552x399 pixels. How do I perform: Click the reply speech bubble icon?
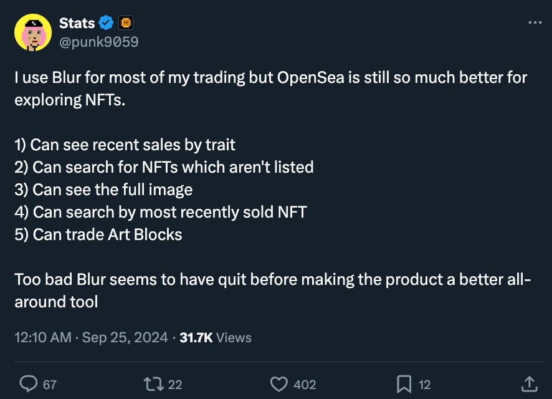[29, 384]
